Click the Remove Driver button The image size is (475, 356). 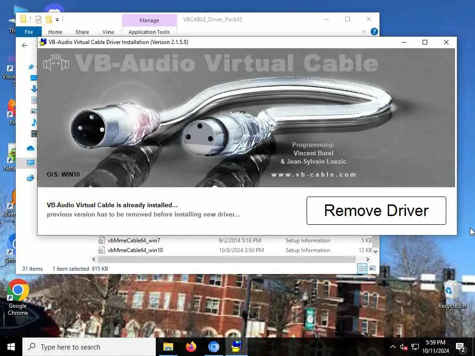click(x=376, y=211)
